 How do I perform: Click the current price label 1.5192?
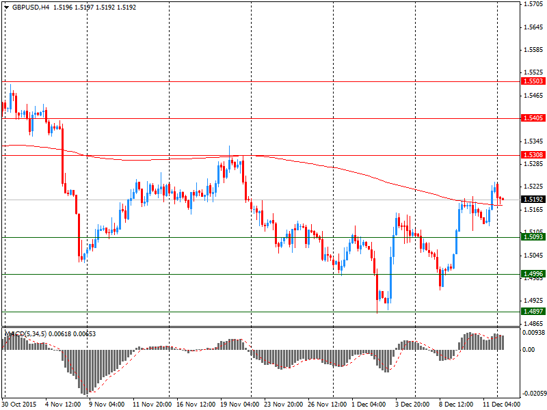click(x=533, y=200)
